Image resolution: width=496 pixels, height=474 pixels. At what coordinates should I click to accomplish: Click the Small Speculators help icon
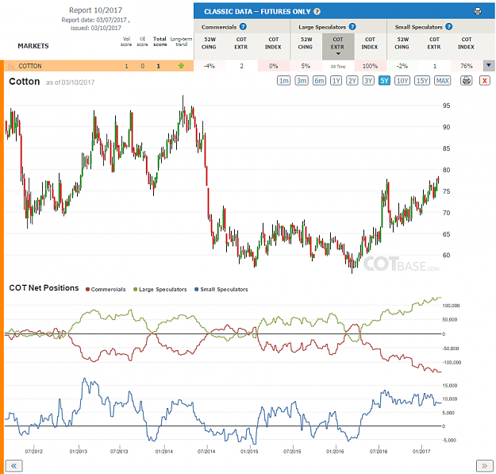coord(448,26)
